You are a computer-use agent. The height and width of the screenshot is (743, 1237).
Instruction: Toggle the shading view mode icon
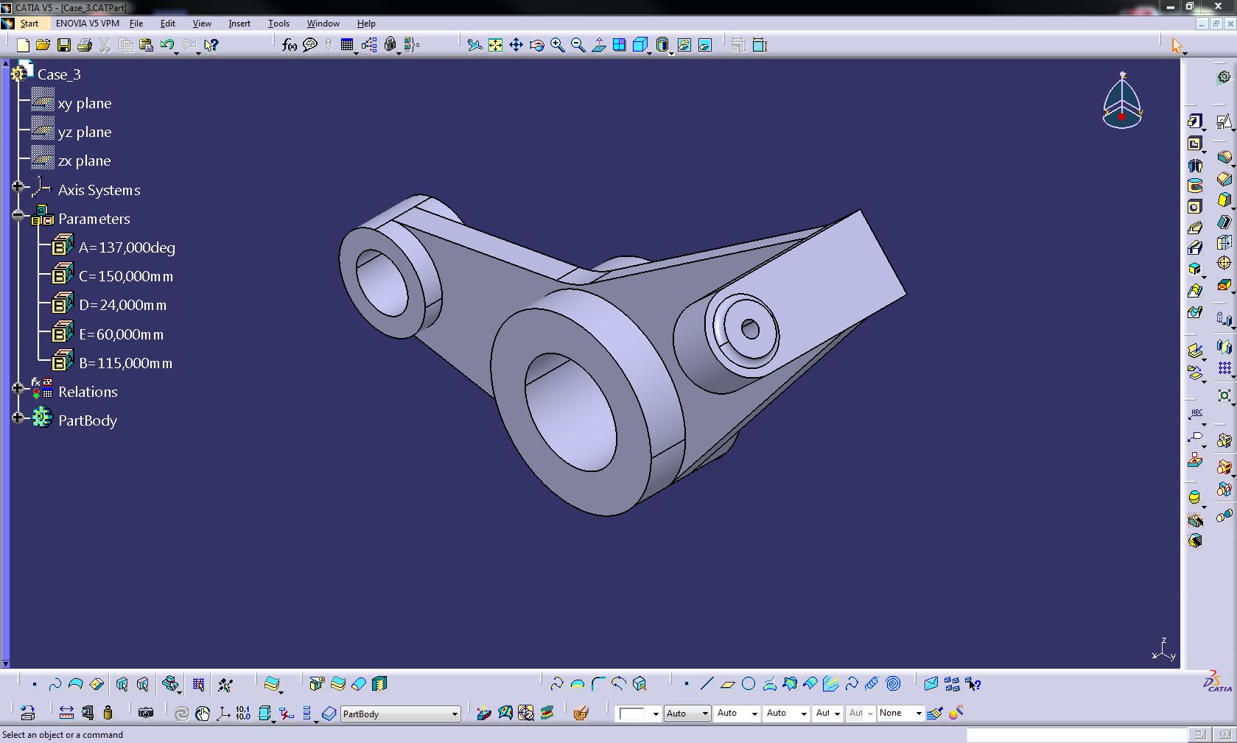pos(662,46)
